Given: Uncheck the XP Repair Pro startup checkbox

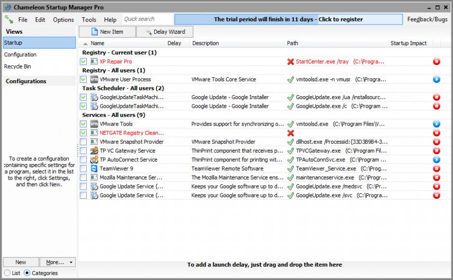Looking at the screenshot, I should click(x=83, y=62).
